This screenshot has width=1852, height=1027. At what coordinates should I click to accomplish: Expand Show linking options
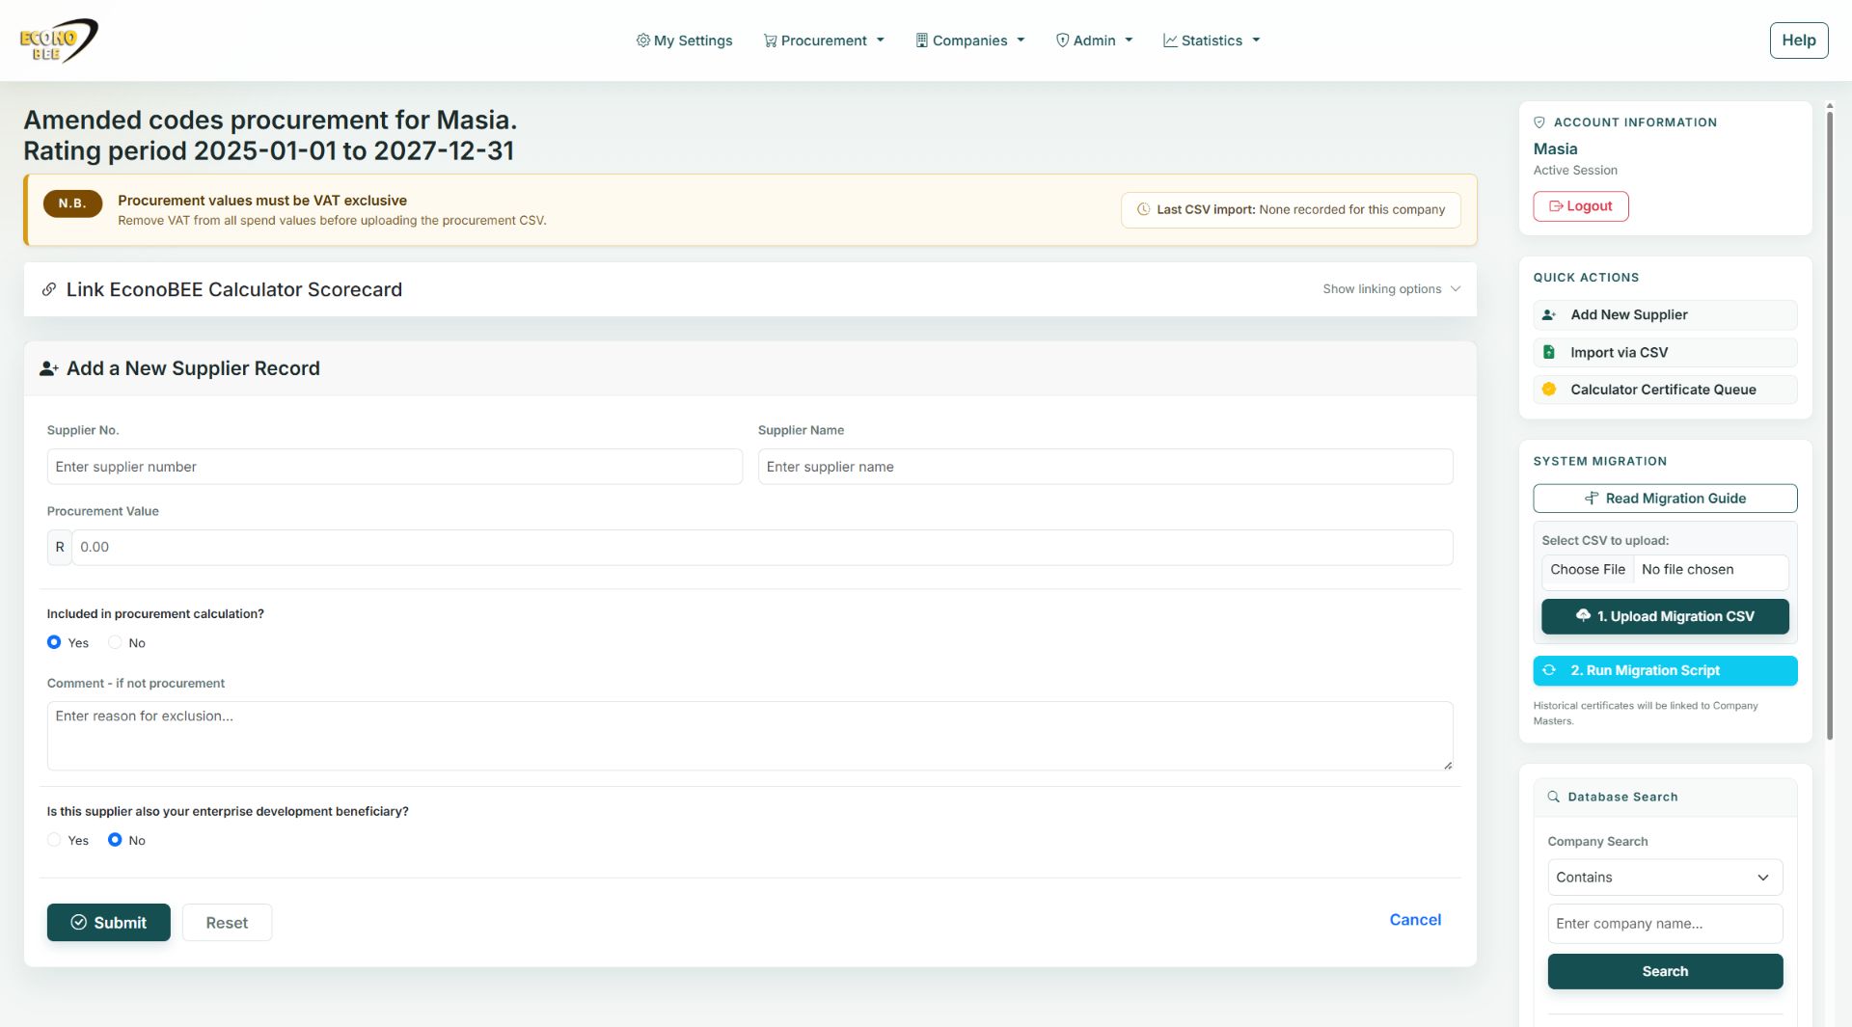tap(1391, 289)
